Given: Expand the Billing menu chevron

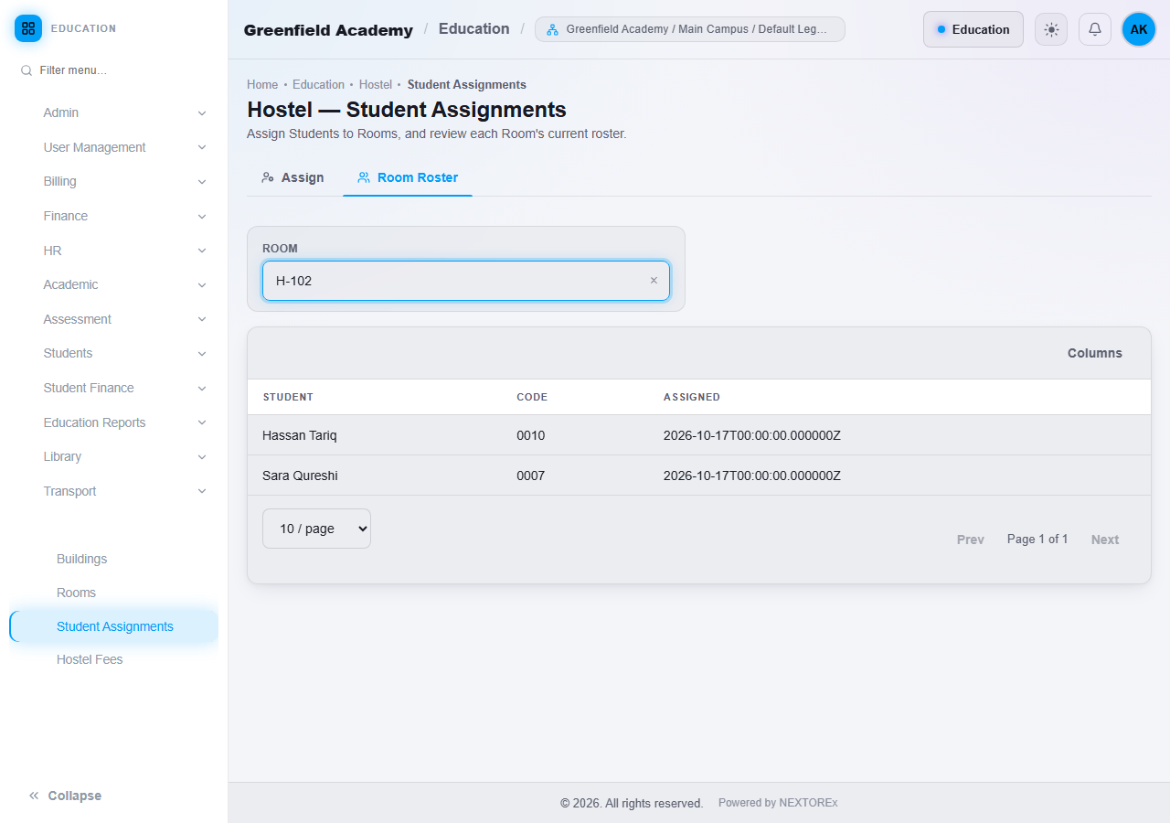Looking at the screenshot, I should pyautogui.click(x=202, y=182).
